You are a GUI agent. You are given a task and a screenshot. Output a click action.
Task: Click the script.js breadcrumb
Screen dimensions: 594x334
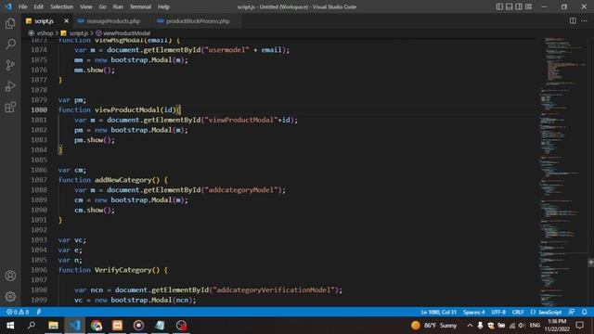pyautogui.click(x=78, y=33)
